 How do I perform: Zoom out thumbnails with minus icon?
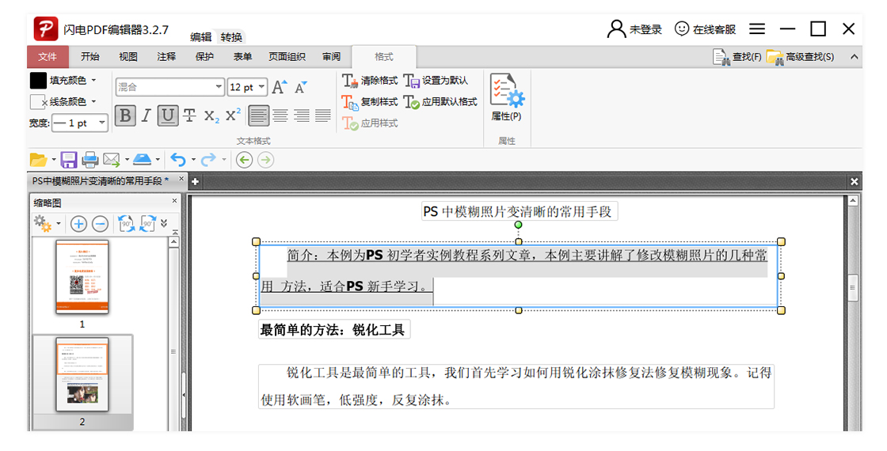[x=100, y=225]
